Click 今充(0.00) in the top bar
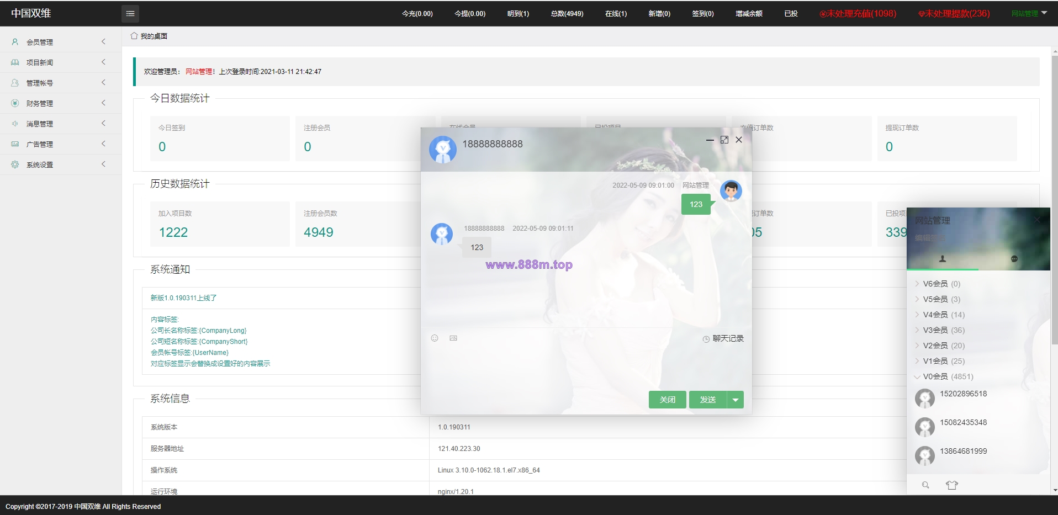 click(417, 14)
